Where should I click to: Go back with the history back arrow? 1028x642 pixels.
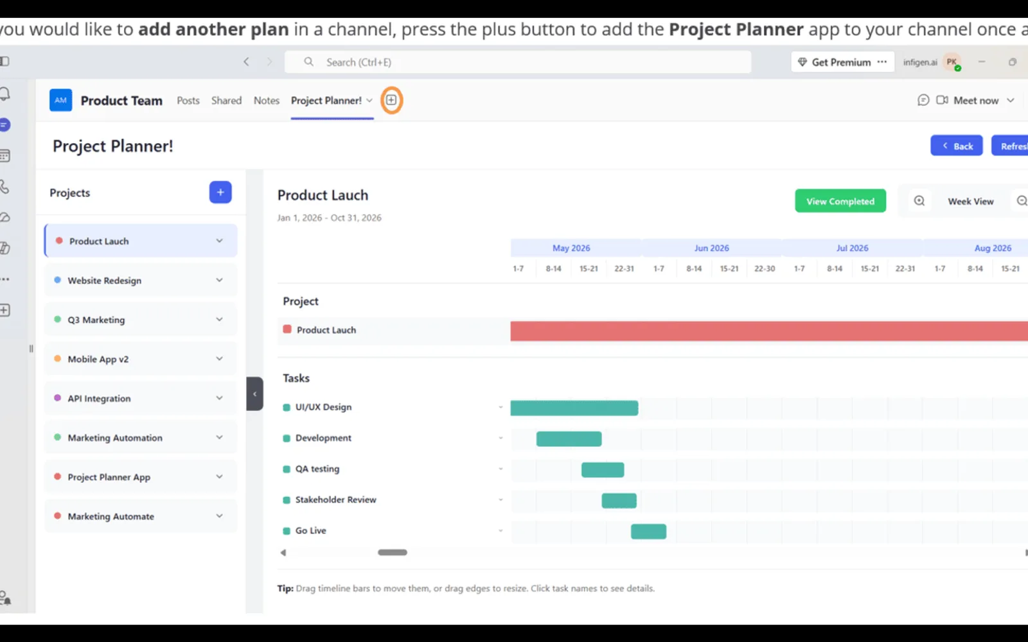(x=246, y=62)
